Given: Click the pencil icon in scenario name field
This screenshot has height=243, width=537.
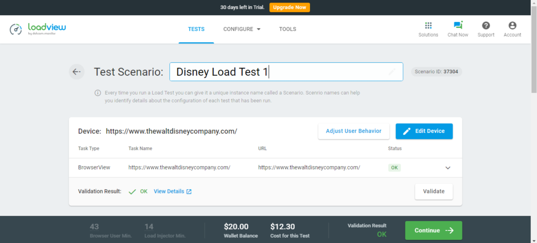Looking at the screenshot, I should [x=392, y=72].
